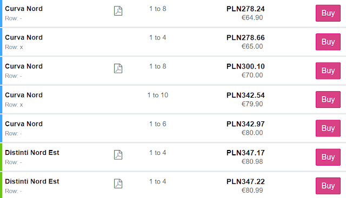Open PDF e-ticket icon for PLN300.10 listing
This screenshot has height=198, width=346.
[x=118, y=69]
